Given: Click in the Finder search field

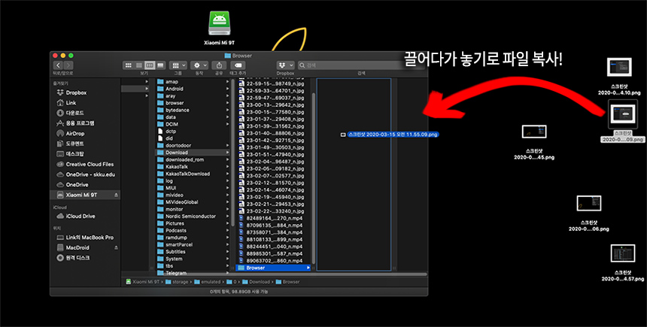Looking at the screenshot, I should click(x=362, y=65).
